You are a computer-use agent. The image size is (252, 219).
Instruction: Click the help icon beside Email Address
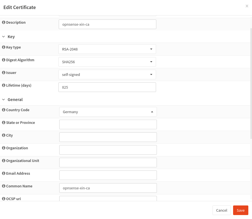click(4, 173)
